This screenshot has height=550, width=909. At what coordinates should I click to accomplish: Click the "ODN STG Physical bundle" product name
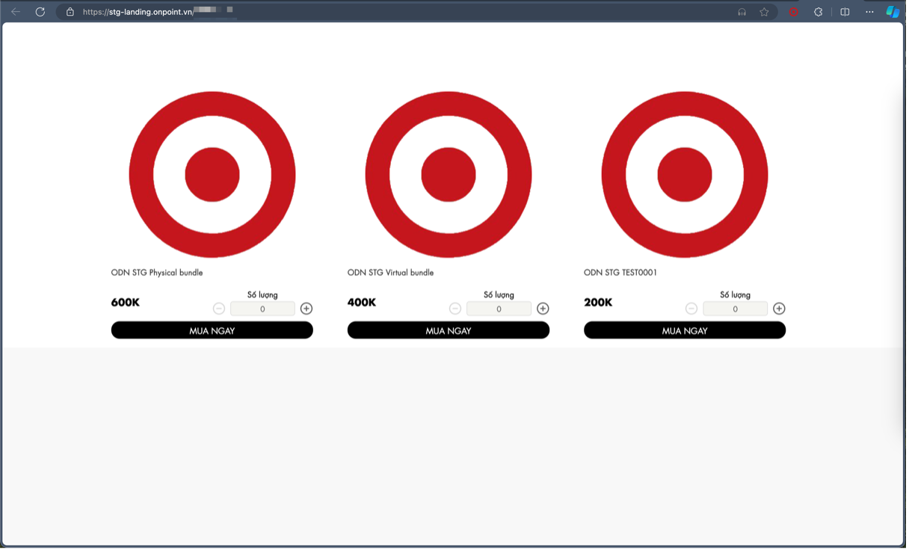[157, 273]
